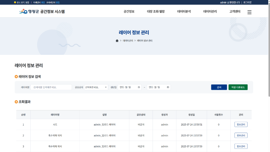Open the 데이터관리 menu

click(x=210, y=12)
